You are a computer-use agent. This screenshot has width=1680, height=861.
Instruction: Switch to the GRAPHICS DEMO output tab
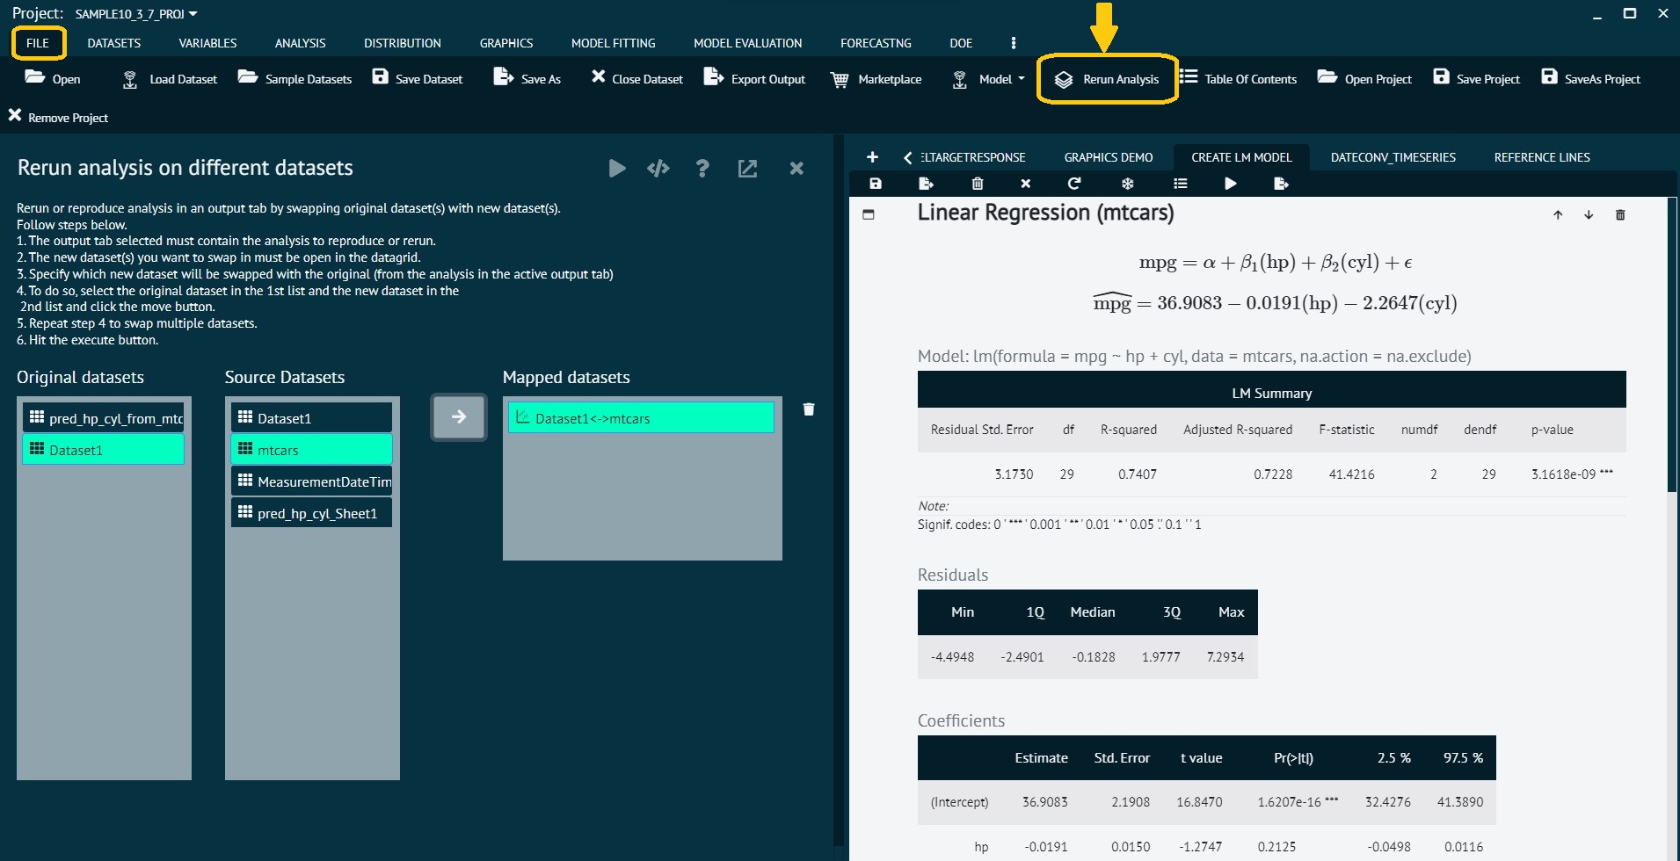1108,157
